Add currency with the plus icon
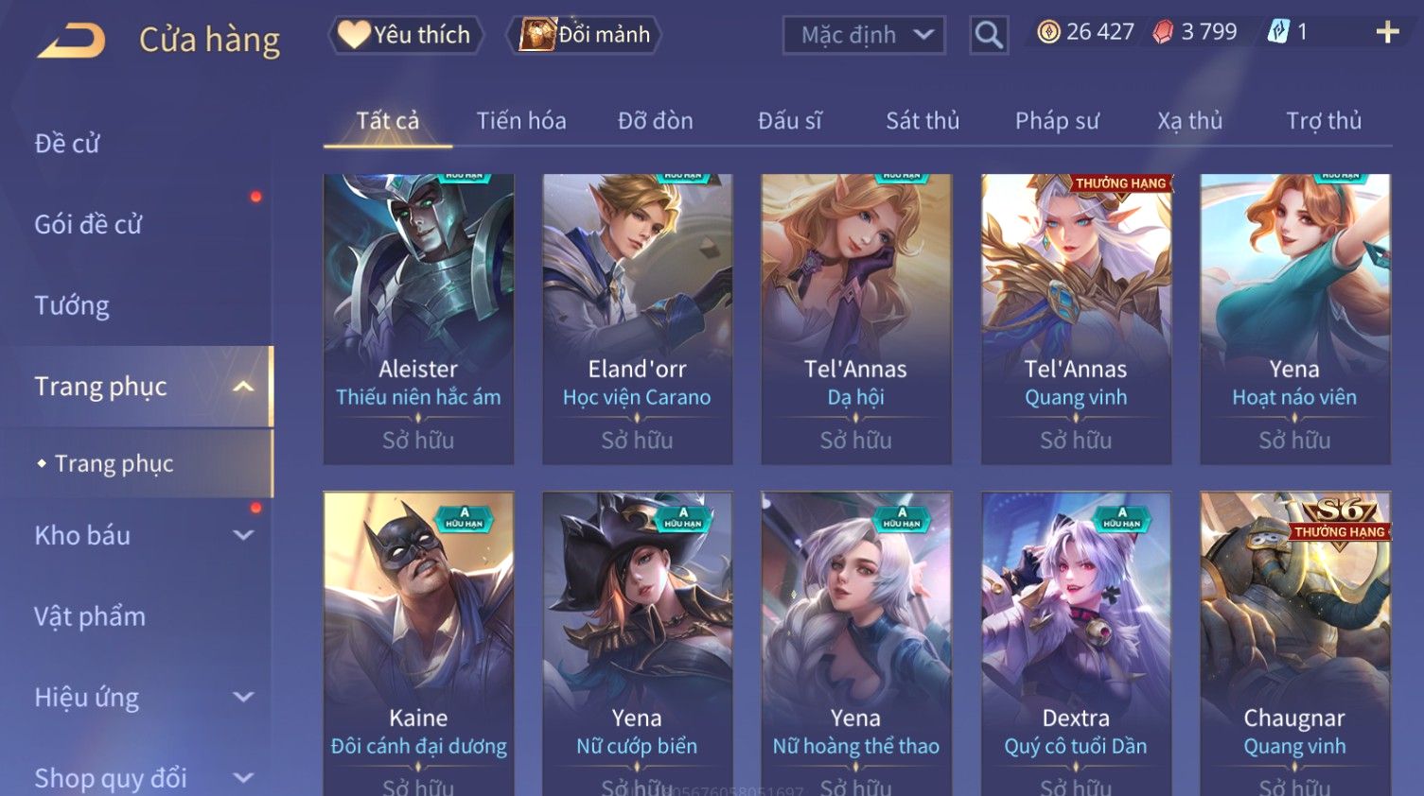1424x796 pixels. [x=1387, y=32]
